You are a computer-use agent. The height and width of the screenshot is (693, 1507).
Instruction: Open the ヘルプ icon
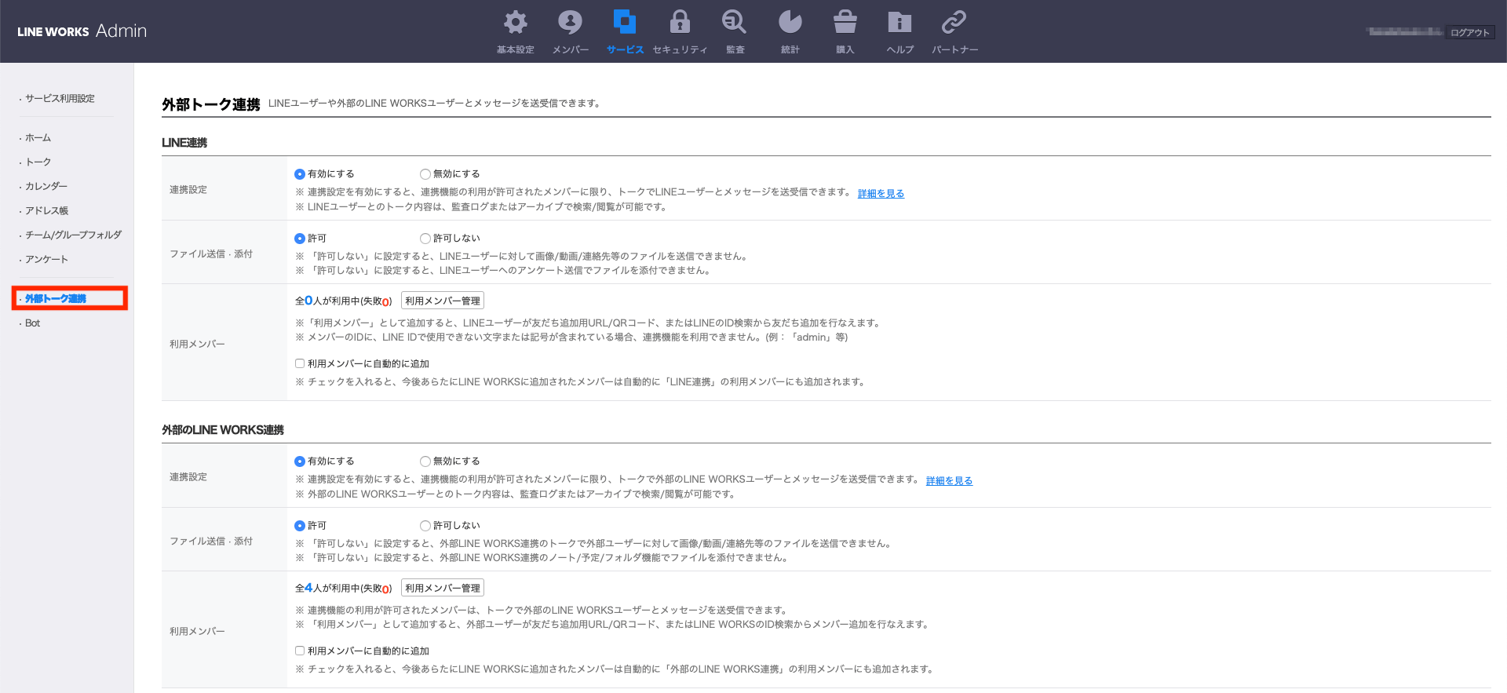899,23
